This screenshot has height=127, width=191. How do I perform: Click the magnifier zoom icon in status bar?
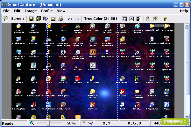tap(32, 123)
